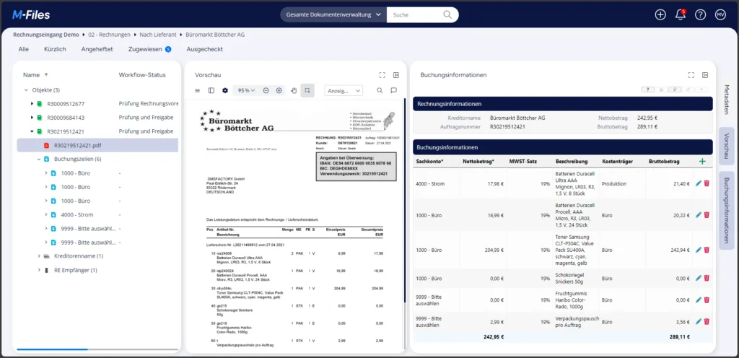
Task: Open the preview hamburger menu icon
Action: [x=198, y=90]
